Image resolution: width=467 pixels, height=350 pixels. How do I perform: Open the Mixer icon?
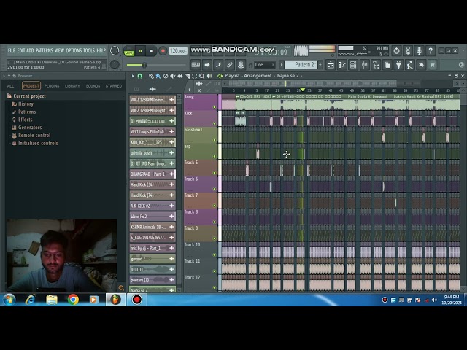(365, 65)
